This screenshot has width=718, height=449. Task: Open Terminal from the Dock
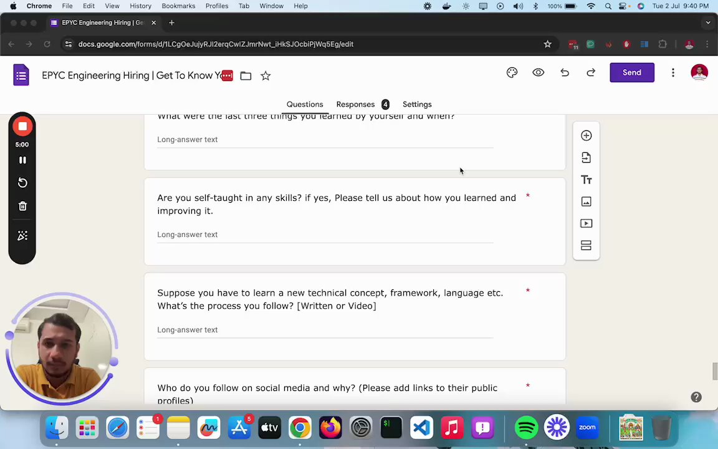click(391, 428)
